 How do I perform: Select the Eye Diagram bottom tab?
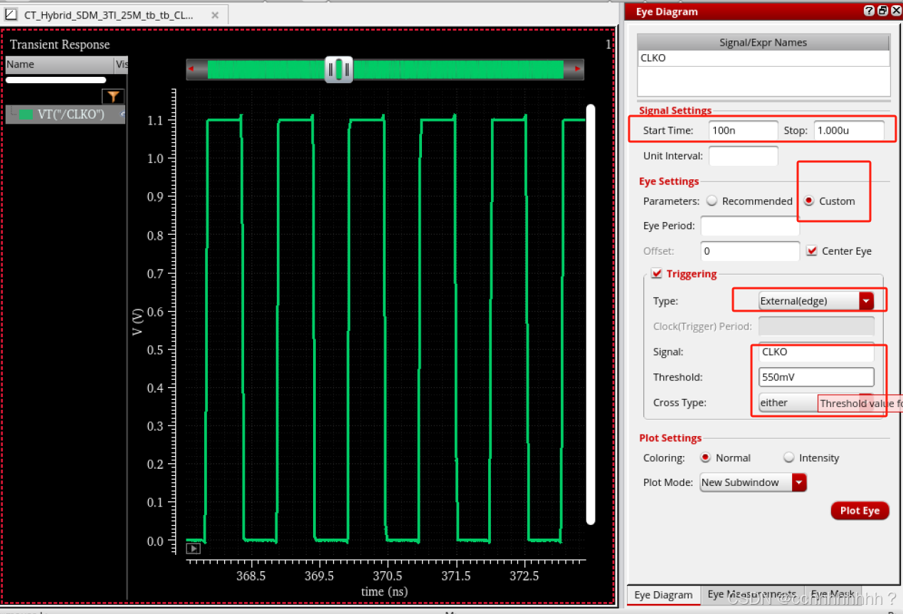click(663, 595)
